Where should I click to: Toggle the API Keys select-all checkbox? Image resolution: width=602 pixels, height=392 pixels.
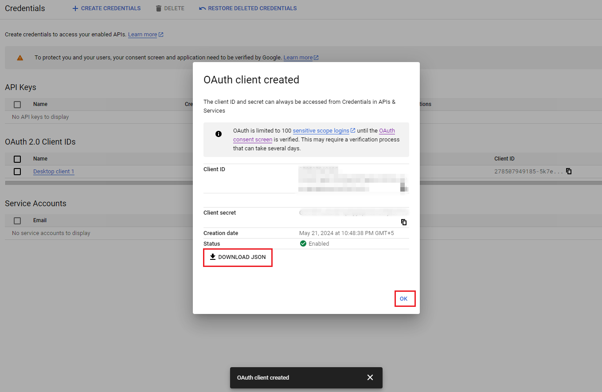(x=17, y=105)
